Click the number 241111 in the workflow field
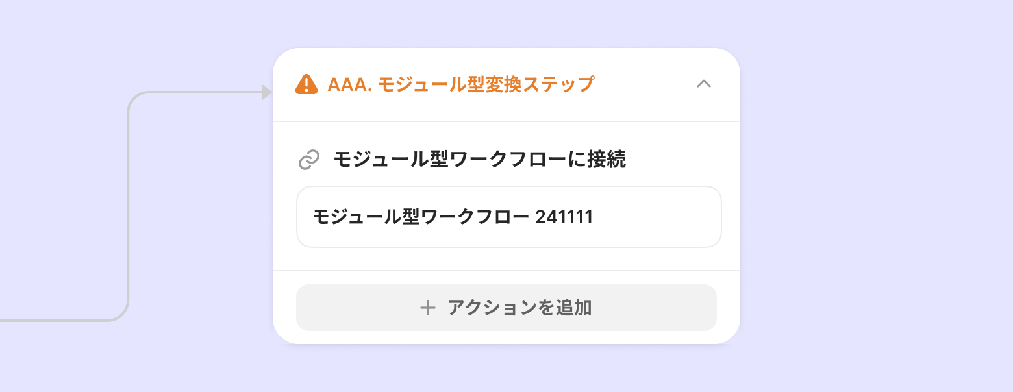This screenshot has width=1013, height=392. pos(564,217)
